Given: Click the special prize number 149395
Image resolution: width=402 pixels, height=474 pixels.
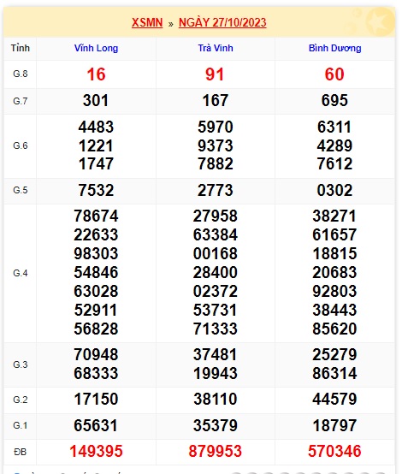Looking at the screenshot, I should pos(96,452).
